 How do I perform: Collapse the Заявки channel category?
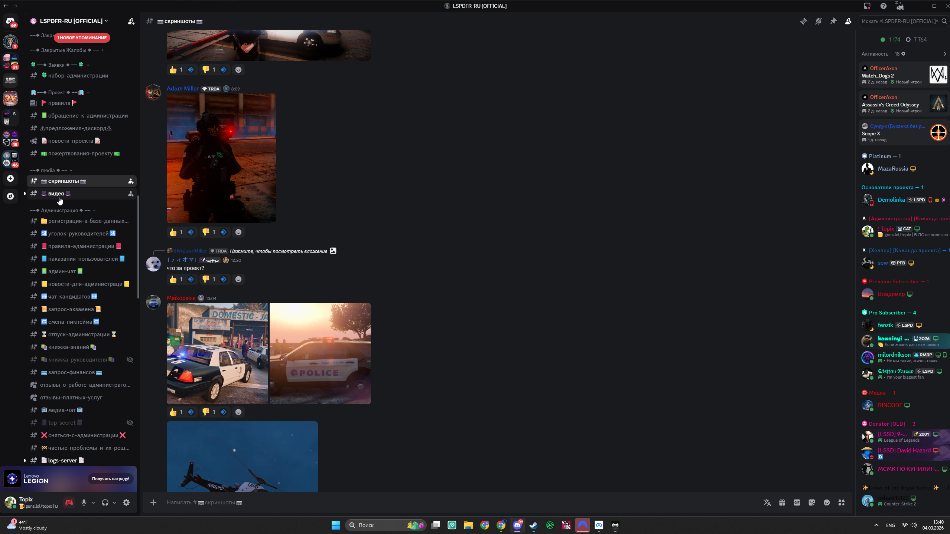60,65
